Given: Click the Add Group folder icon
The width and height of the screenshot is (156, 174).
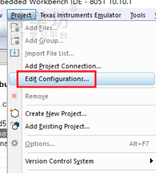Looking at the screenshot, I should pos(15,41).
